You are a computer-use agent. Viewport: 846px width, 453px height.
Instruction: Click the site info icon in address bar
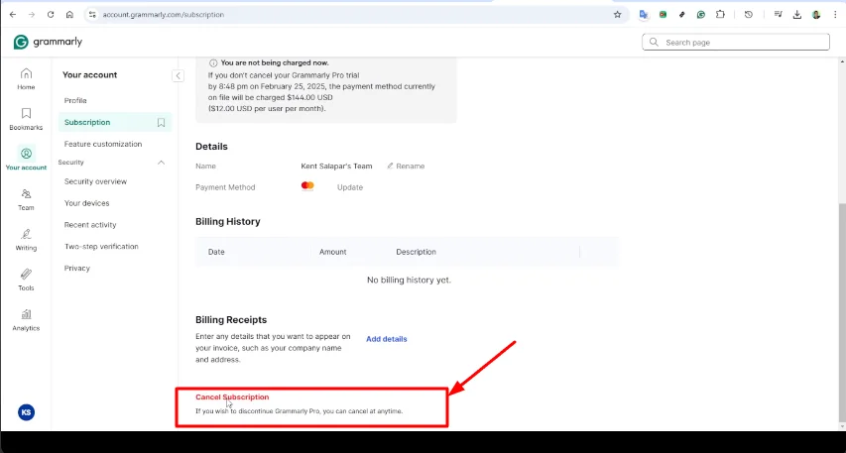click(x=92, y=15)
